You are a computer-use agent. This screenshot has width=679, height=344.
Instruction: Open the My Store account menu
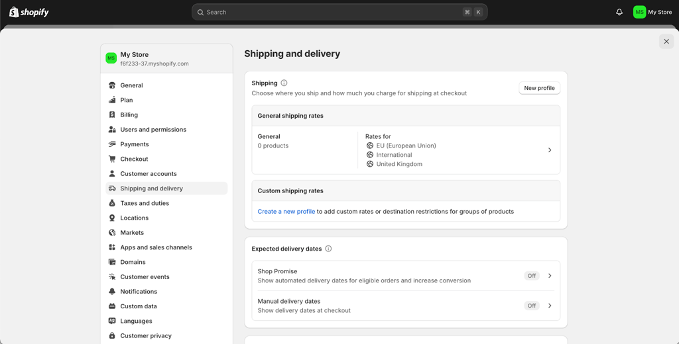pos(652,12)
